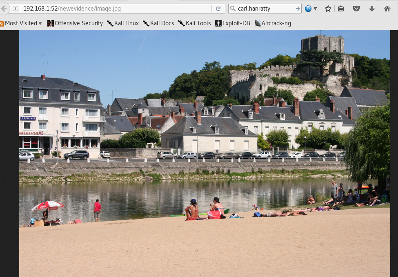Open the Offensive Security bookmark
Screen dimensions: 398x277
pyautogui.click(x=75, y=23)
